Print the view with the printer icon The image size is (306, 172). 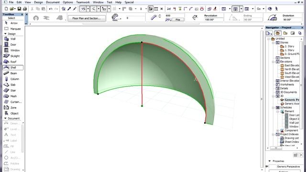pos(25,9)
